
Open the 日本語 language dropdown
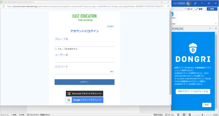pos(111,27)
